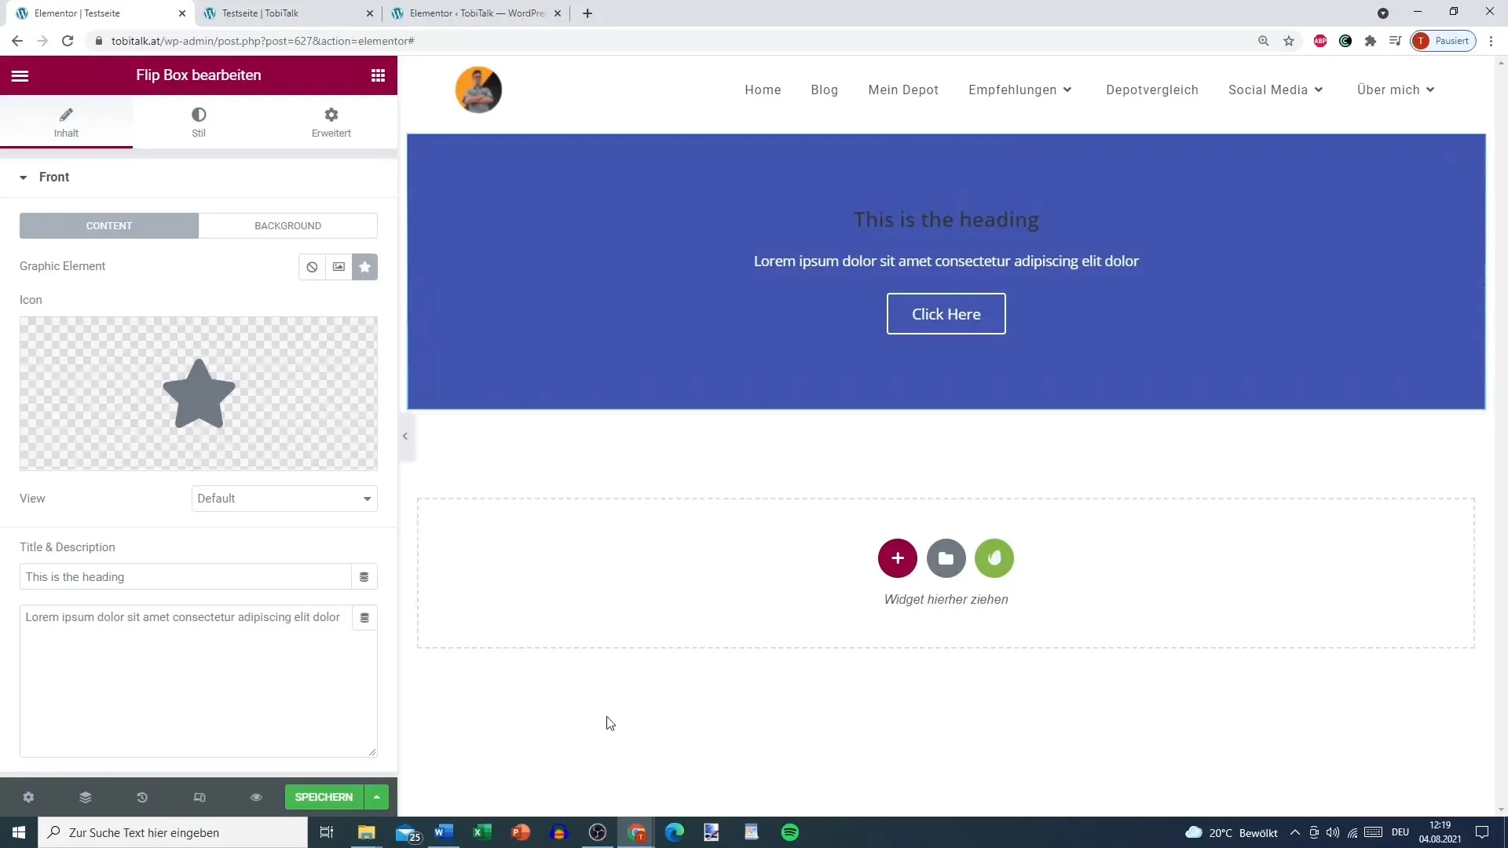
Task: Open the weather 20°C Bewölkt widget
Action: [x=1231, y=832]
